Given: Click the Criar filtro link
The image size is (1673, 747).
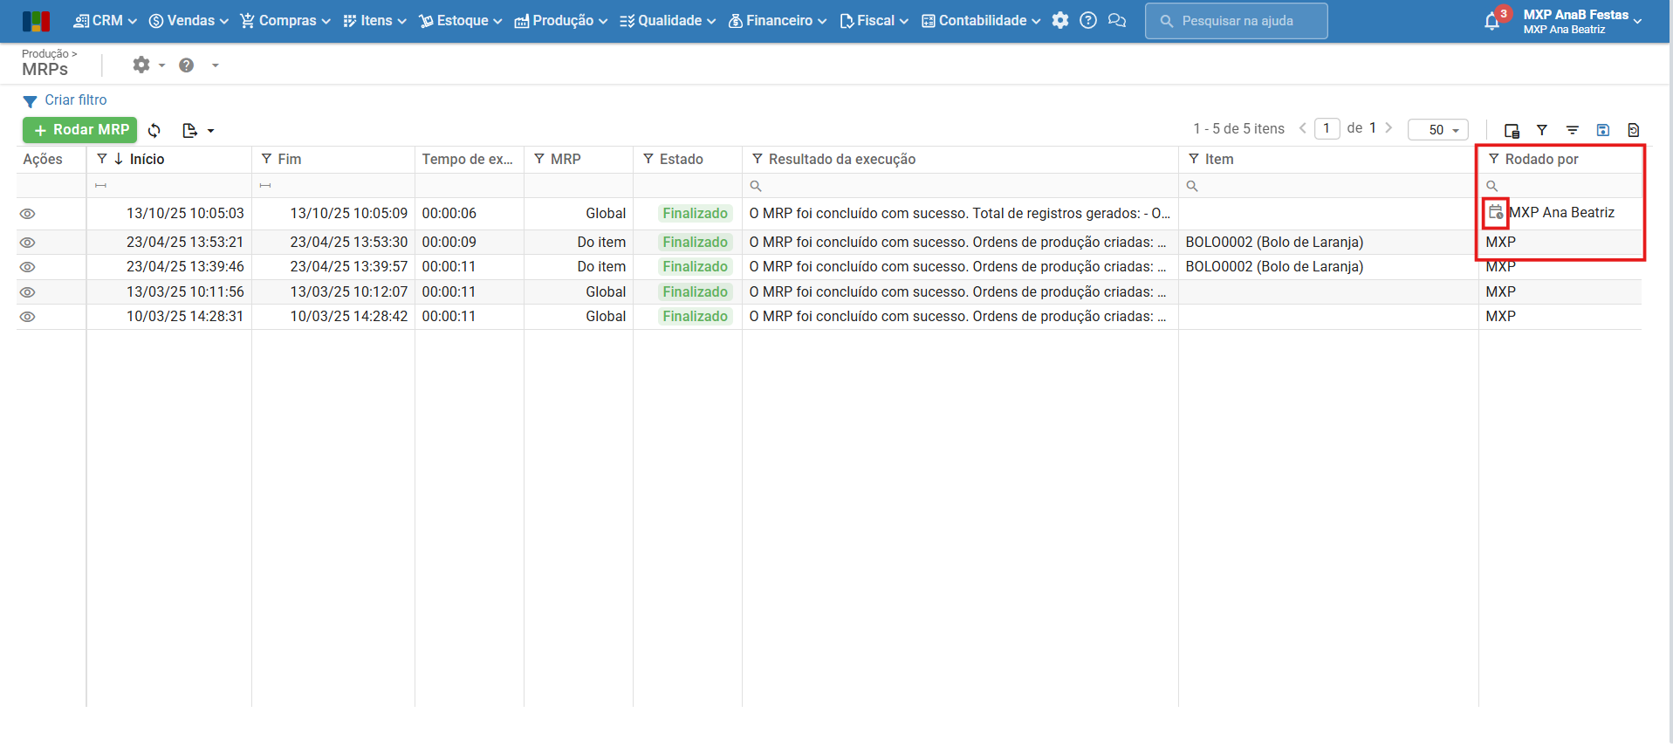Looking at the screenshot, I should pyautogui.click(x=75, y=100).
